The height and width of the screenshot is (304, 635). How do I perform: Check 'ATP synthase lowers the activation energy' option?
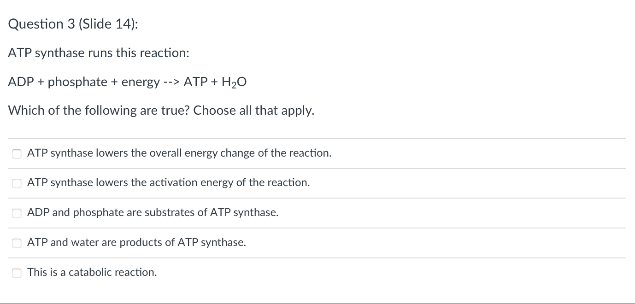pyautogui.click(x=17, y=183)
